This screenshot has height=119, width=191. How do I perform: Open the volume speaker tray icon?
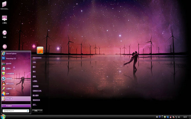(179, 117)
